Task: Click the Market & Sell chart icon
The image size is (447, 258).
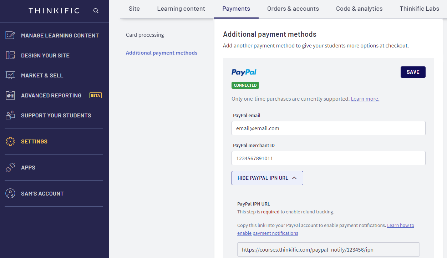Action: (x=10, y=75)
